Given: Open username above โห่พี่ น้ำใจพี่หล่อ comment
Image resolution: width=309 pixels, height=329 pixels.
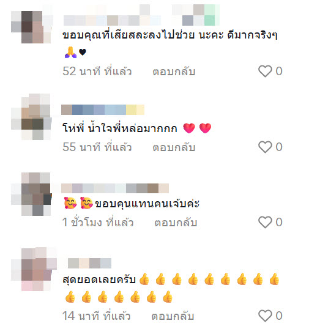Looking at the screenshot, I should [103, 109].
